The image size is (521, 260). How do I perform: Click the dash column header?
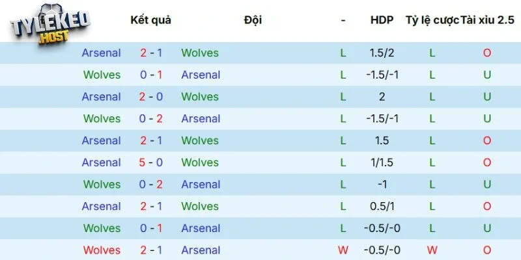click(343, 20)
